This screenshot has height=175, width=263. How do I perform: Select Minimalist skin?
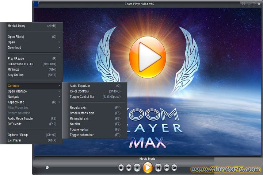tap(97, 118)
